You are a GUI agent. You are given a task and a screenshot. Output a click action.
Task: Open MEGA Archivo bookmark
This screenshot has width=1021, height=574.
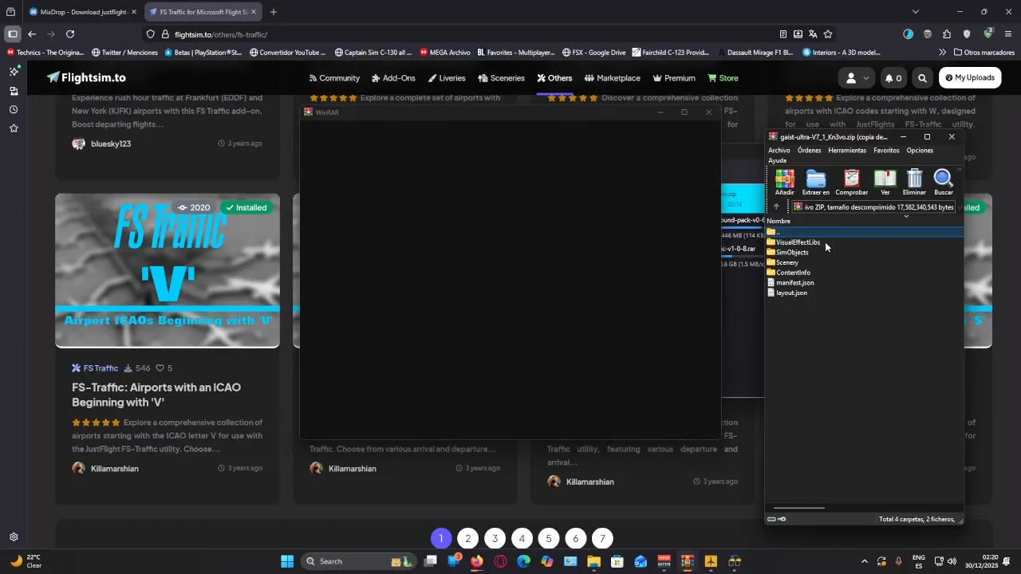(445, 53)
